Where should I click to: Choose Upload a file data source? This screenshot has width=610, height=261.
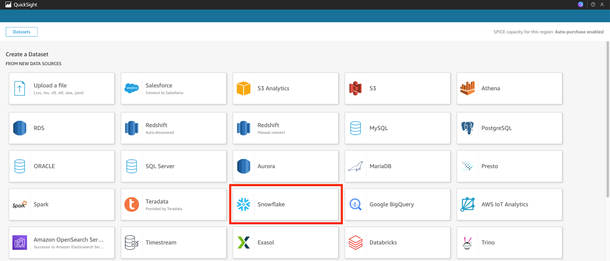coord(62,88)
